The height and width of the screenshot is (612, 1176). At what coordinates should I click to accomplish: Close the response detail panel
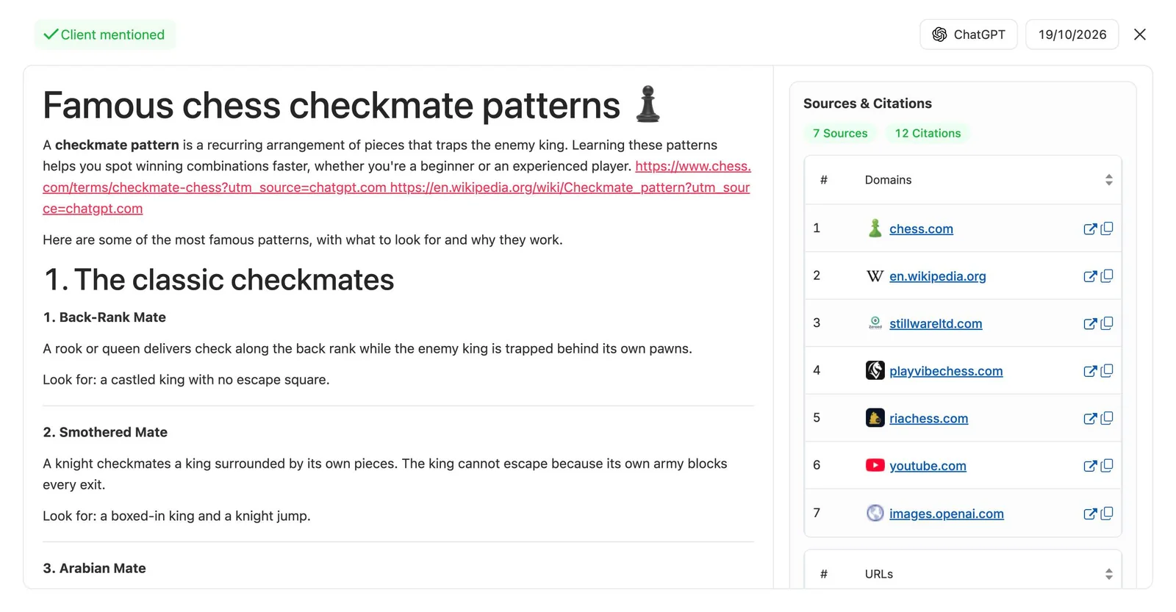1139,35
